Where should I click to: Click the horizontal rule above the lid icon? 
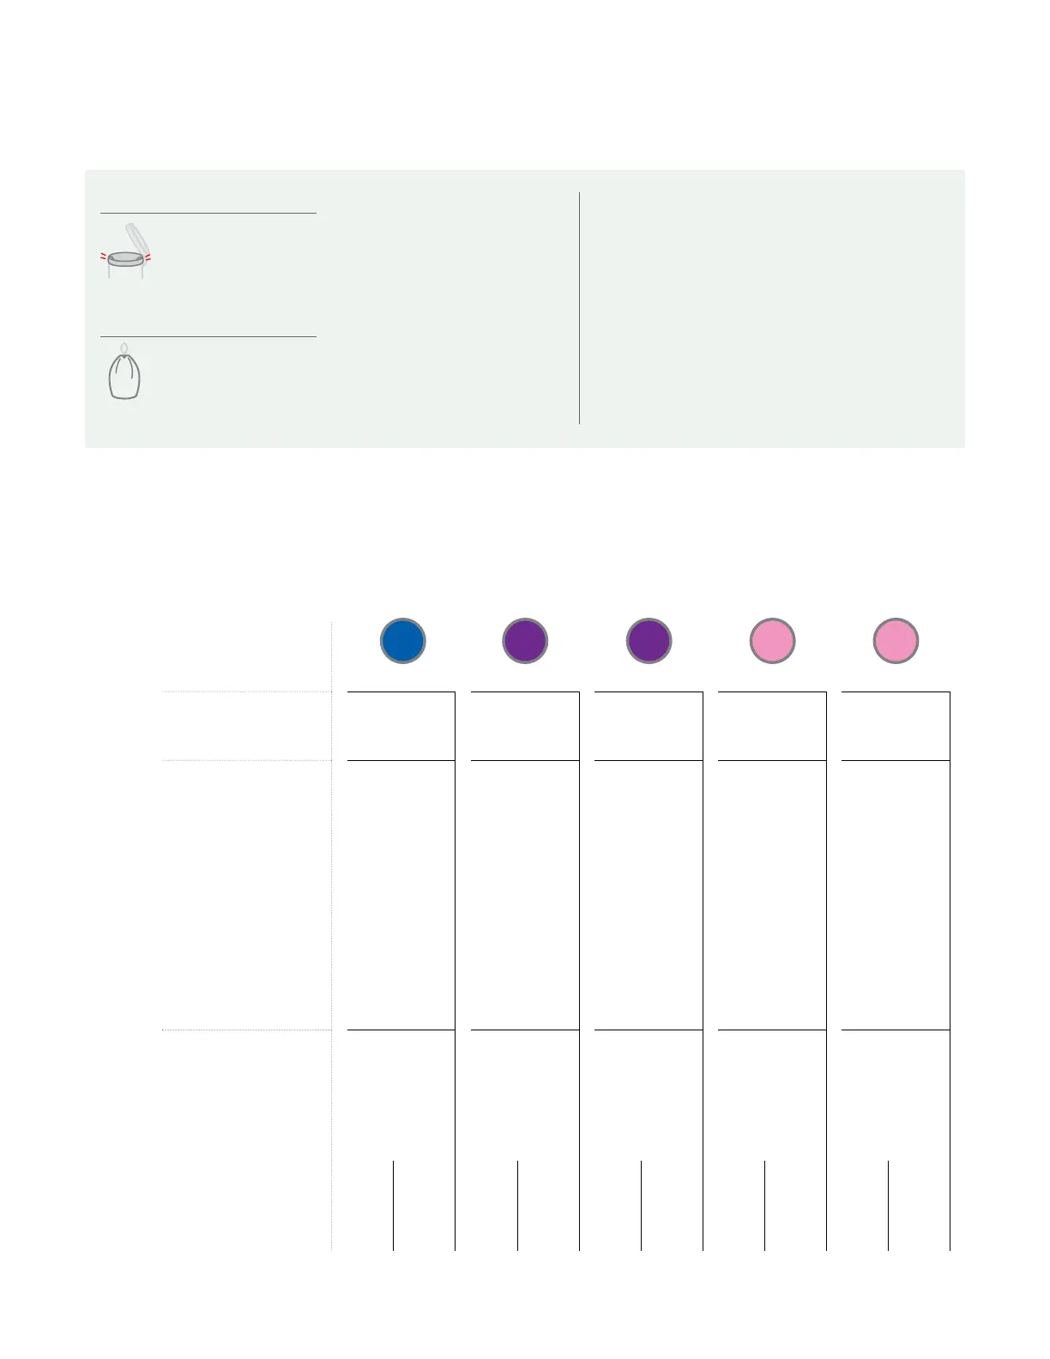[208, 213]
